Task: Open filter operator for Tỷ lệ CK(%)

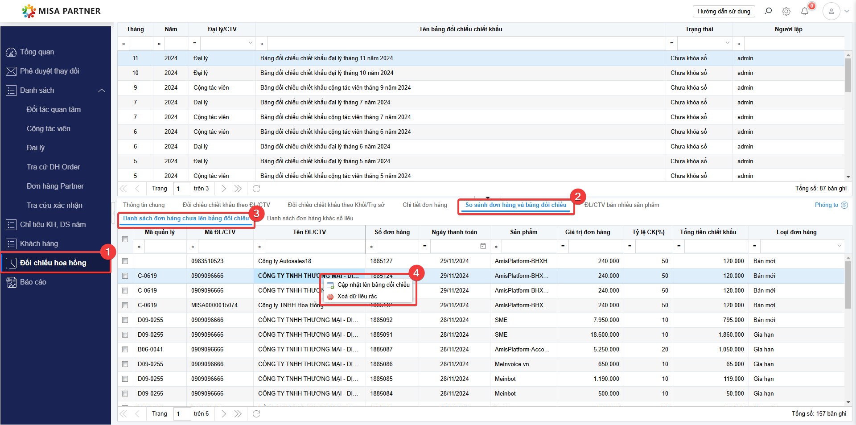Action: point(630,246)
